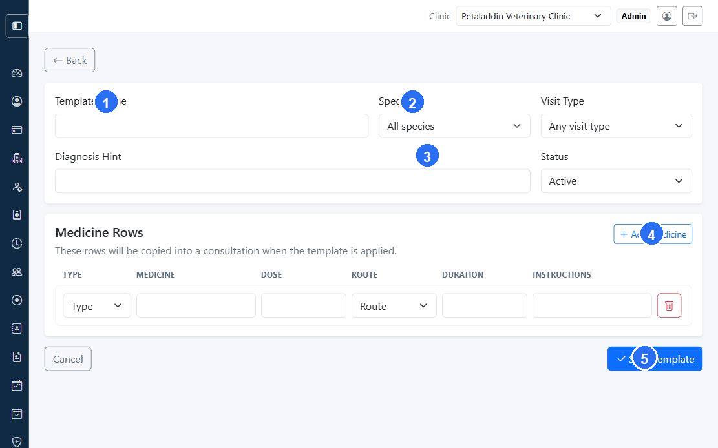Open the contact book icon in sidebar

(x=17, y=329)
